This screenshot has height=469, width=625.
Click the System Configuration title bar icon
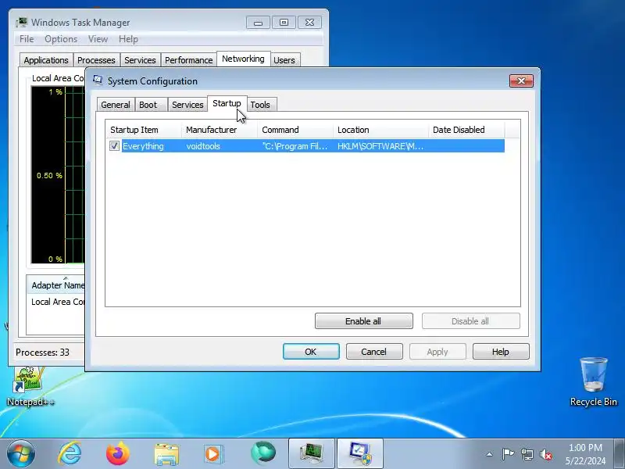(x=98, y=81)
